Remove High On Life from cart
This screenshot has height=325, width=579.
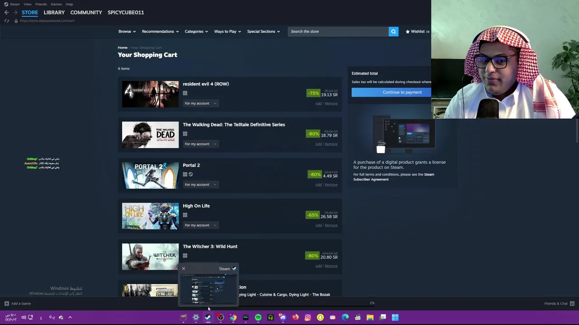(x=331, y=225)
